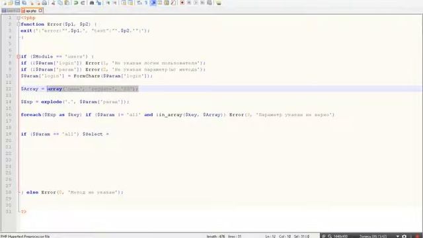Toggle Show All Characters icon
The image size is (423, 238).
point(146,3)
